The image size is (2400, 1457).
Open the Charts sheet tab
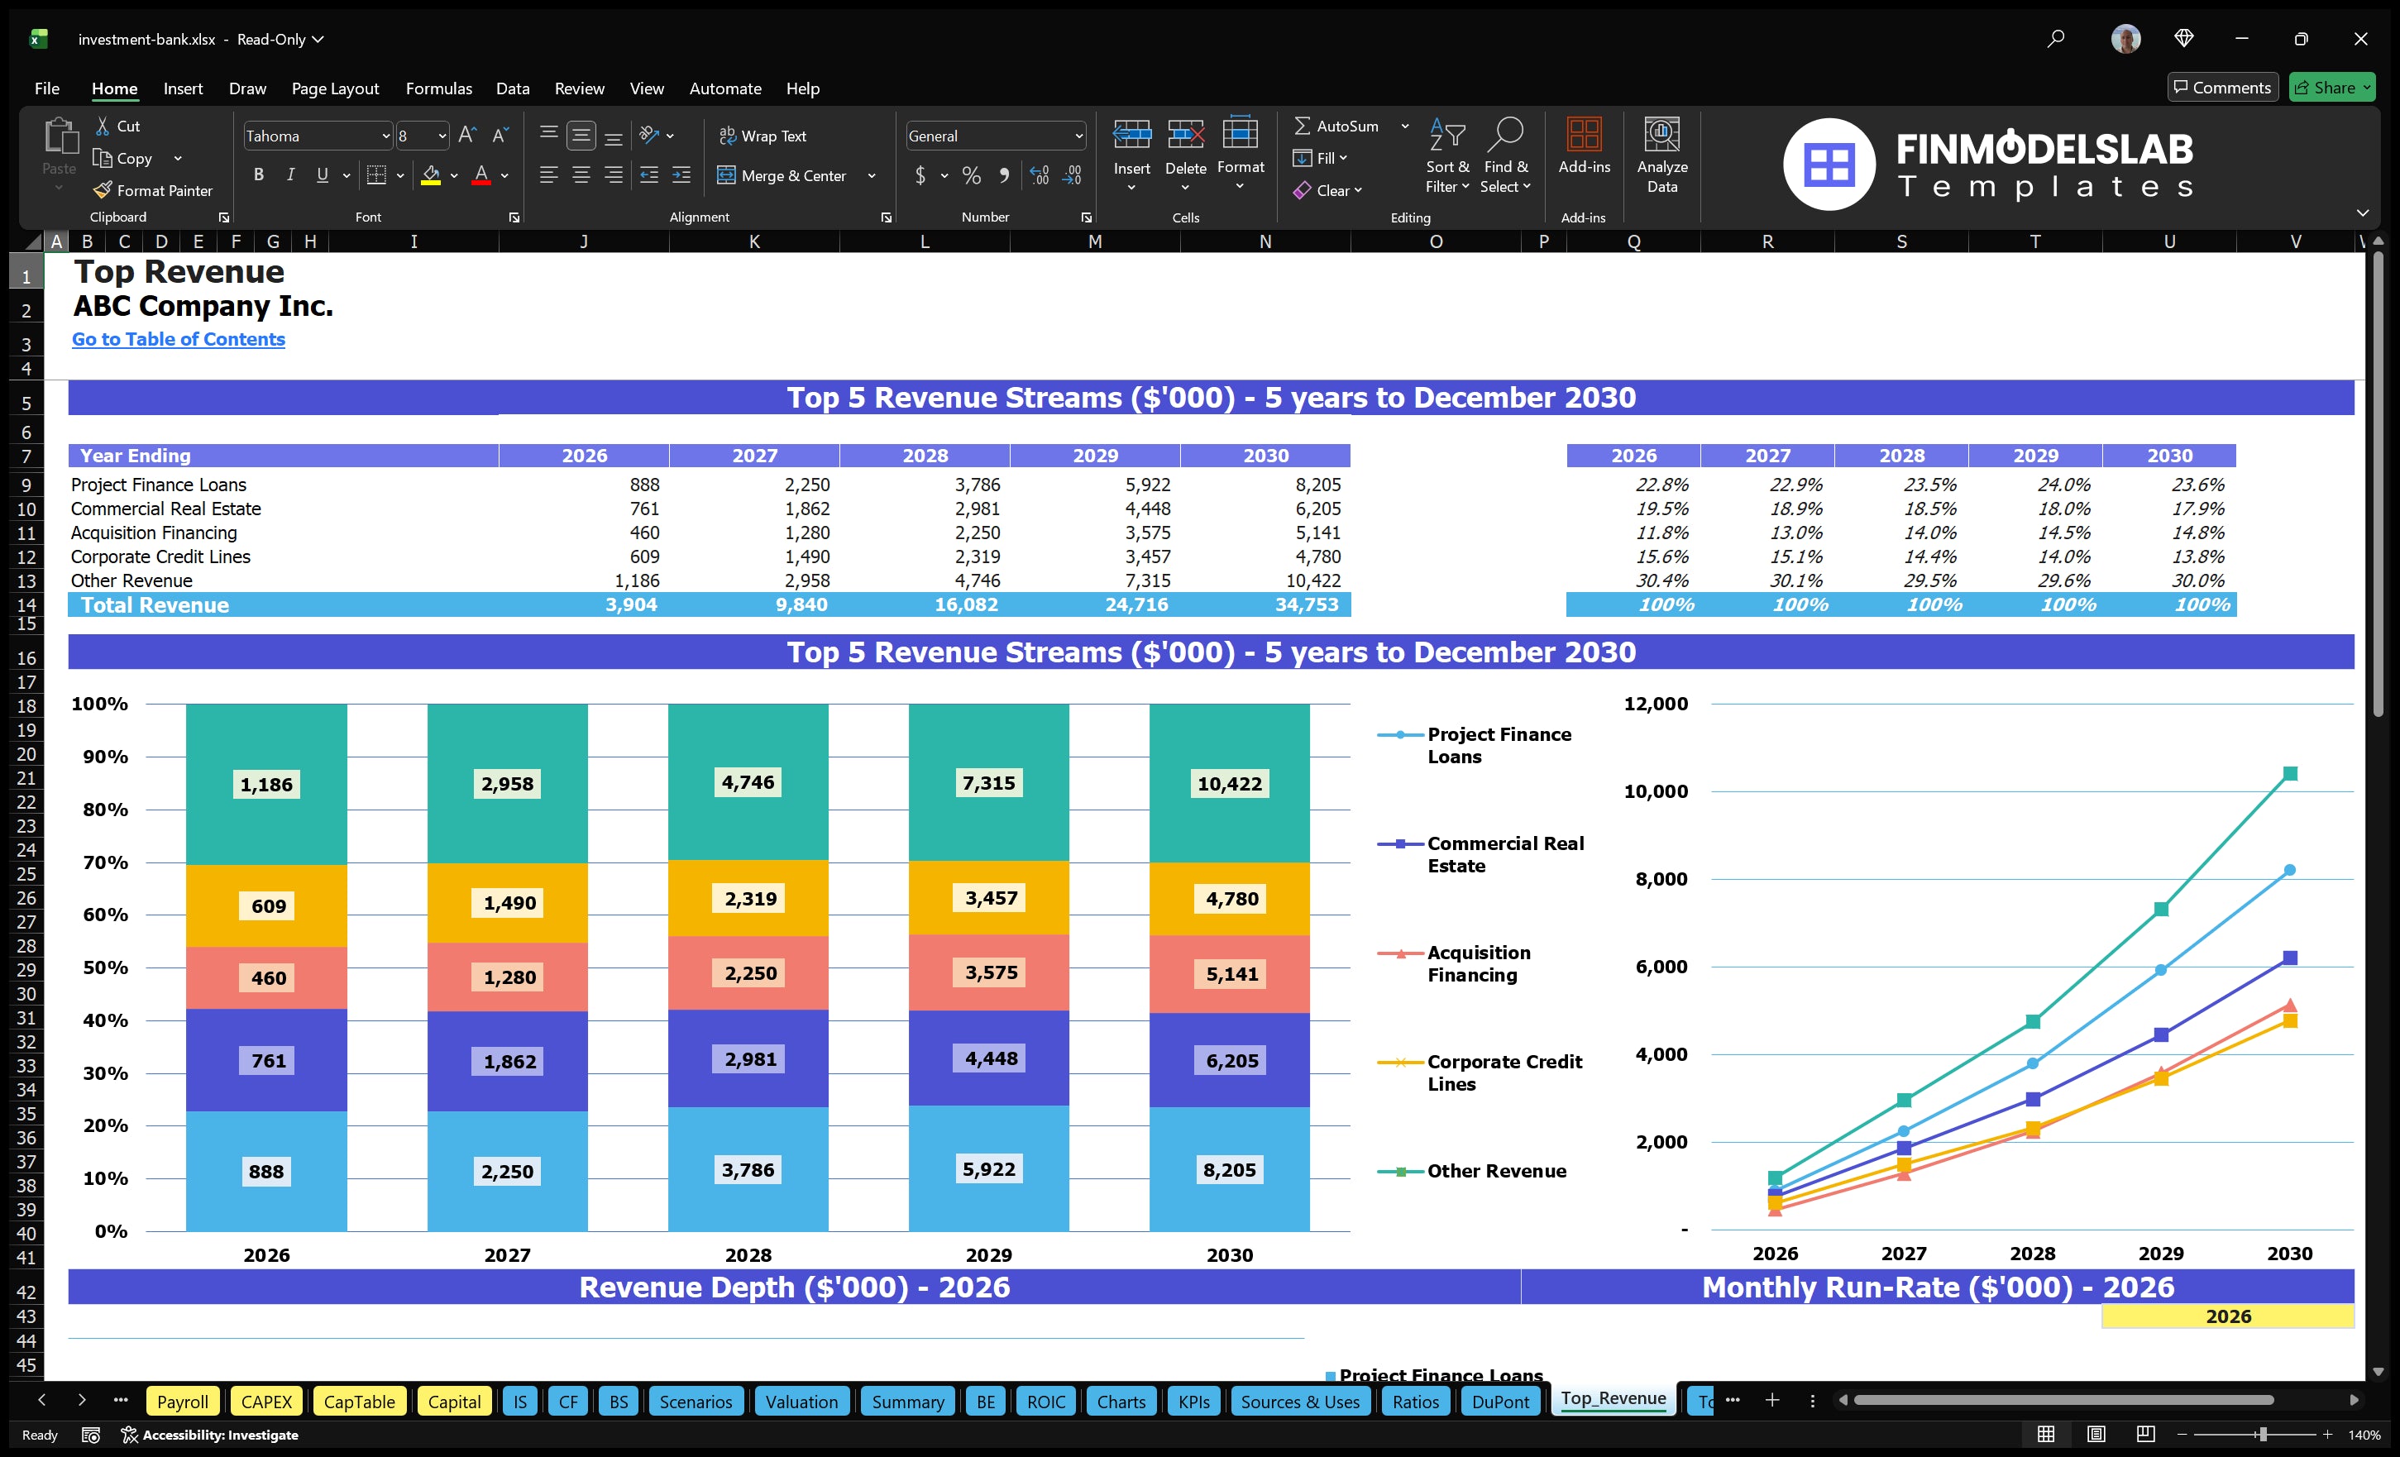tap(1120, 1402)
